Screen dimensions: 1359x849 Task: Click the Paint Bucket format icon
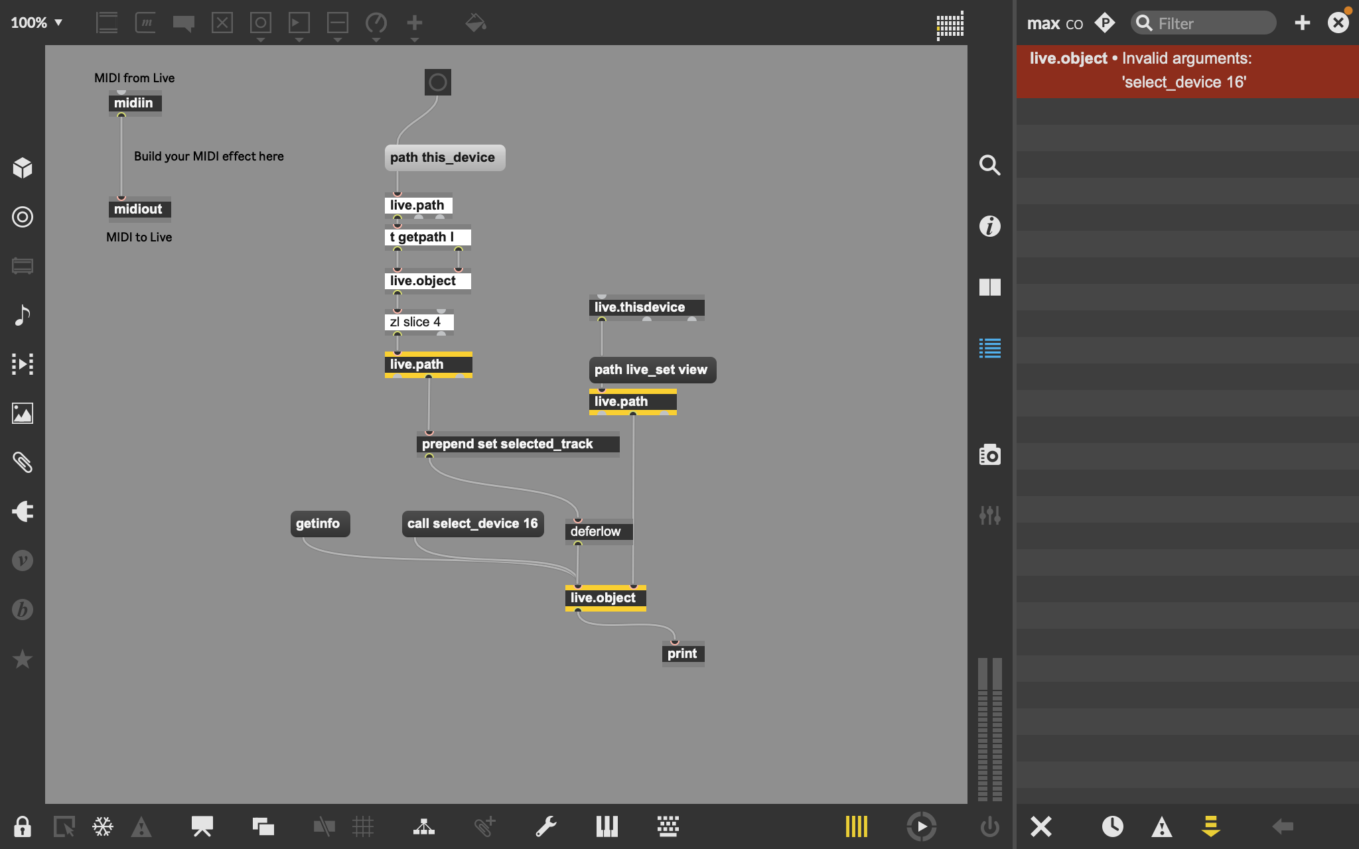click(x=475, y=23)
